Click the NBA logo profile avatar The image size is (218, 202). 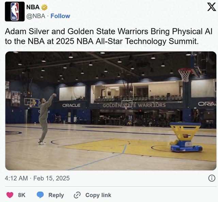pos(15,12)
